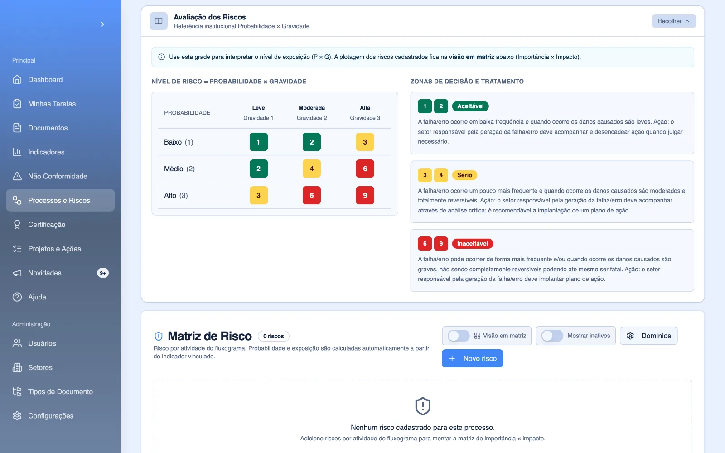Image resolution: width=725 pixels, height=453 pixels.
Task: Click green badge 2 in Aceitável zone
Action: click(441, 106)
